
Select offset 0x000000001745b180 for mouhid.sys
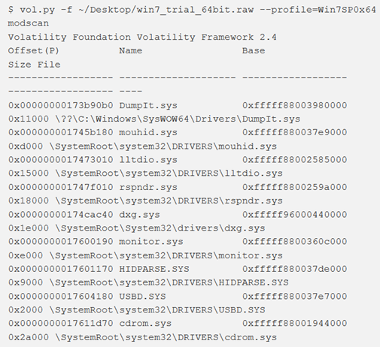tap(60, 132)
